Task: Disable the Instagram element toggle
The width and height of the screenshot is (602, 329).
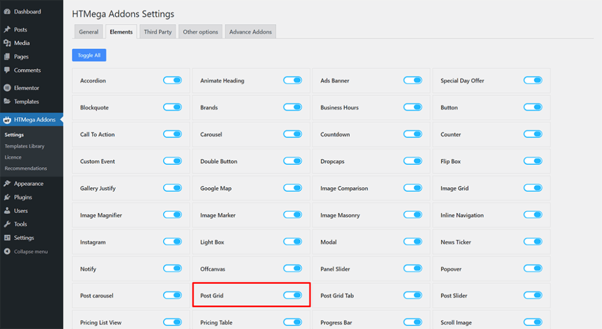Action: coord(172,242)
